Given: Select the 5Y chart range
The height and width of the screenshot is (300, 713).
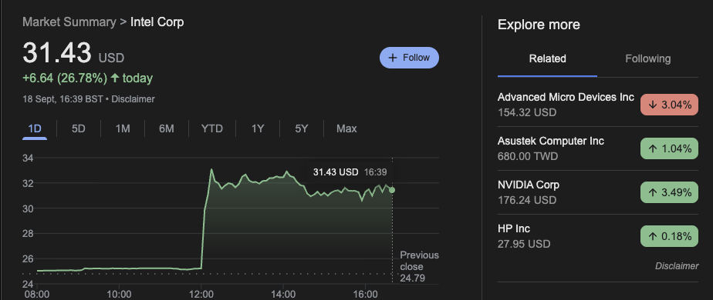Looking at the screenshot, I should pos(302,128).
